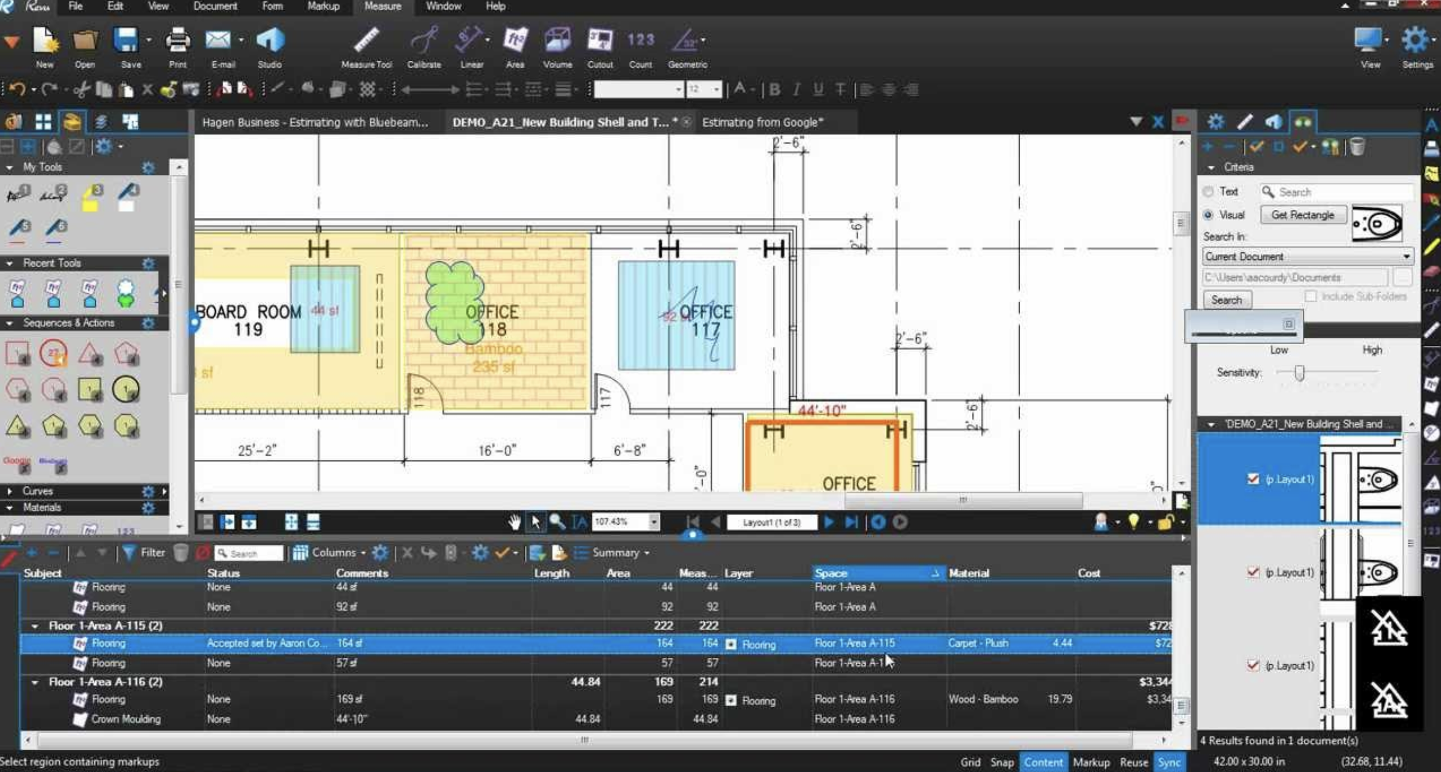Click the Get Rectangle button
Image resolution: width=1441 pixels, height=772 pixels.
click(1303, 215)
